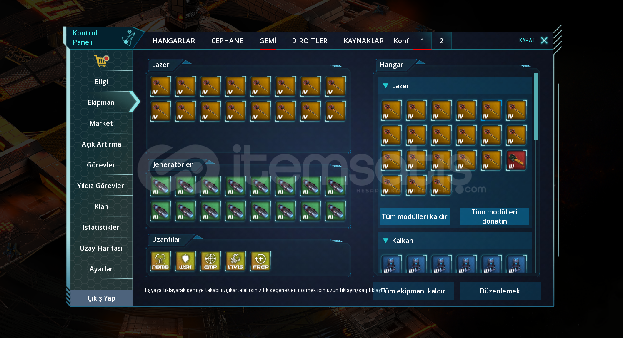Click the first equipped laser in the Lazer panel
Screen dimensions: 623x338
(160, 86)
